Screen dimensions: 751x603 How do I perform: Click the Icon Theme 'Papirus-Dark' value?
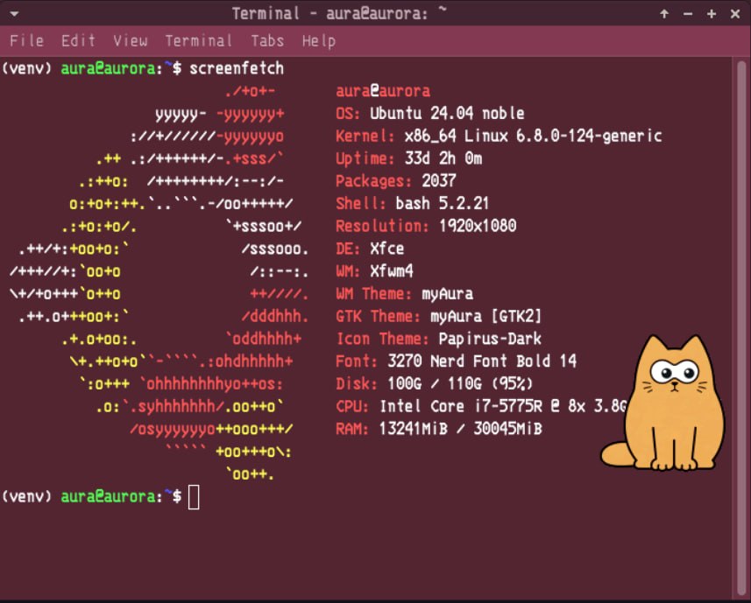(x=490, y=339)
